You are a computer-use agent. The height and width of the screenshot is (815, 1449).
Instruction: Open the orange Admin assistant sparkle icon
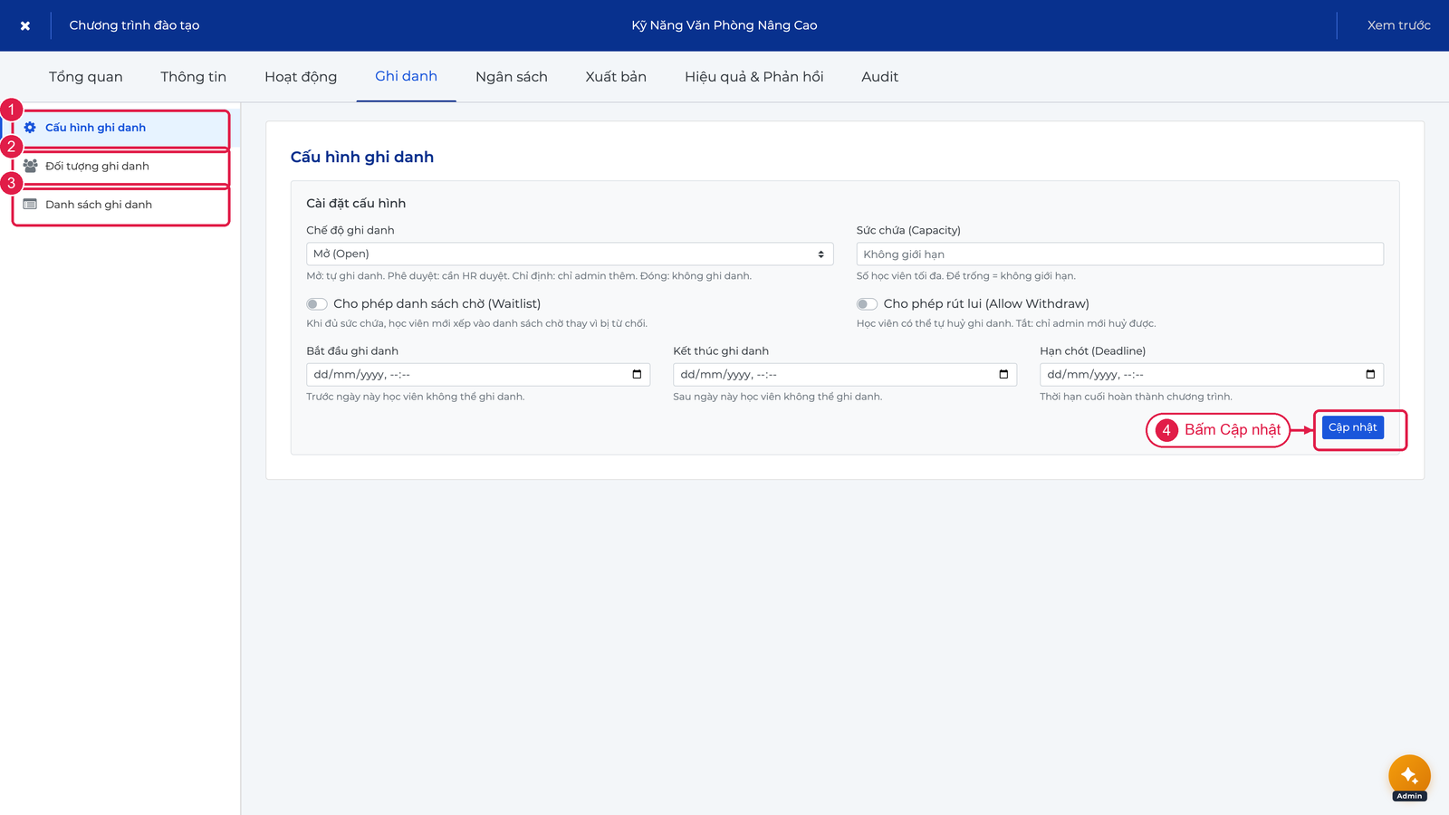click(1409, 776)
